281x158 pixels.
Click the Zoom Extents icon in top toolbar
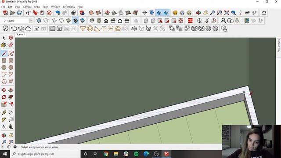pyautogui.click(x=227, y=13)
